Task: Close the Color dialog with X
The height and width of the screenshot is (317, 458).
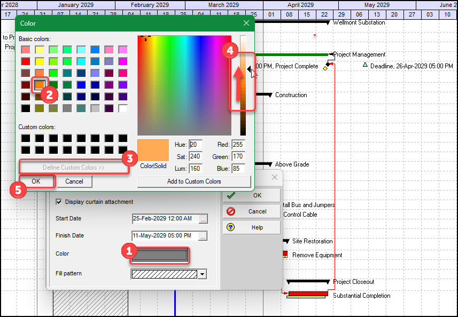Action: tap(246, 23)
